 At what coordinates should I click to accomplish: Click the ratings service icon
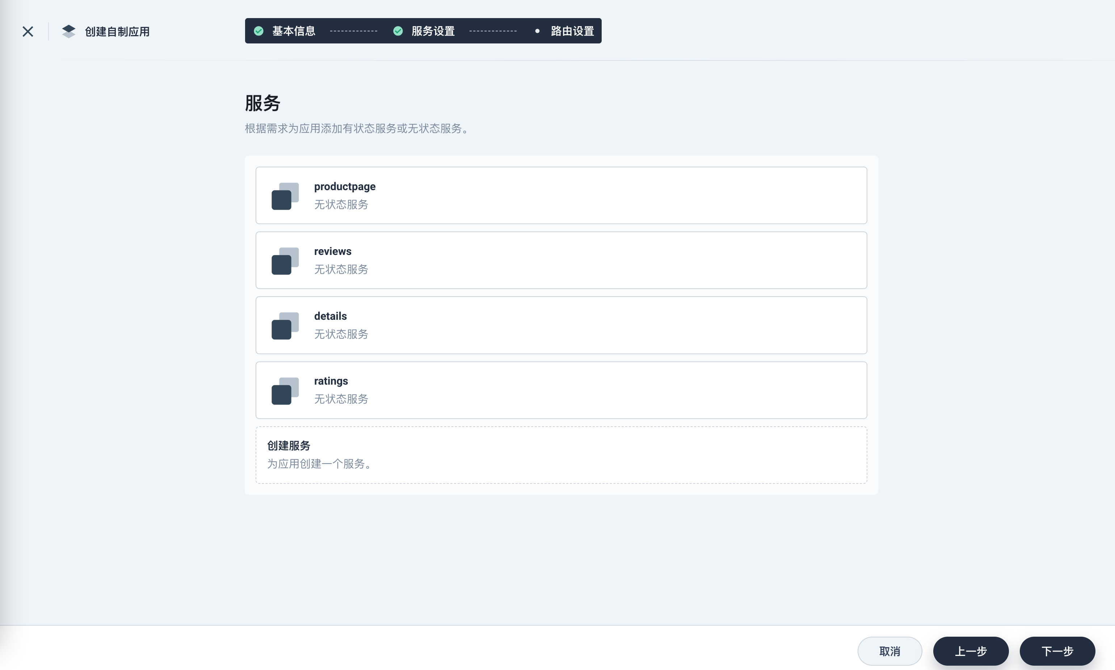(285, 390)
